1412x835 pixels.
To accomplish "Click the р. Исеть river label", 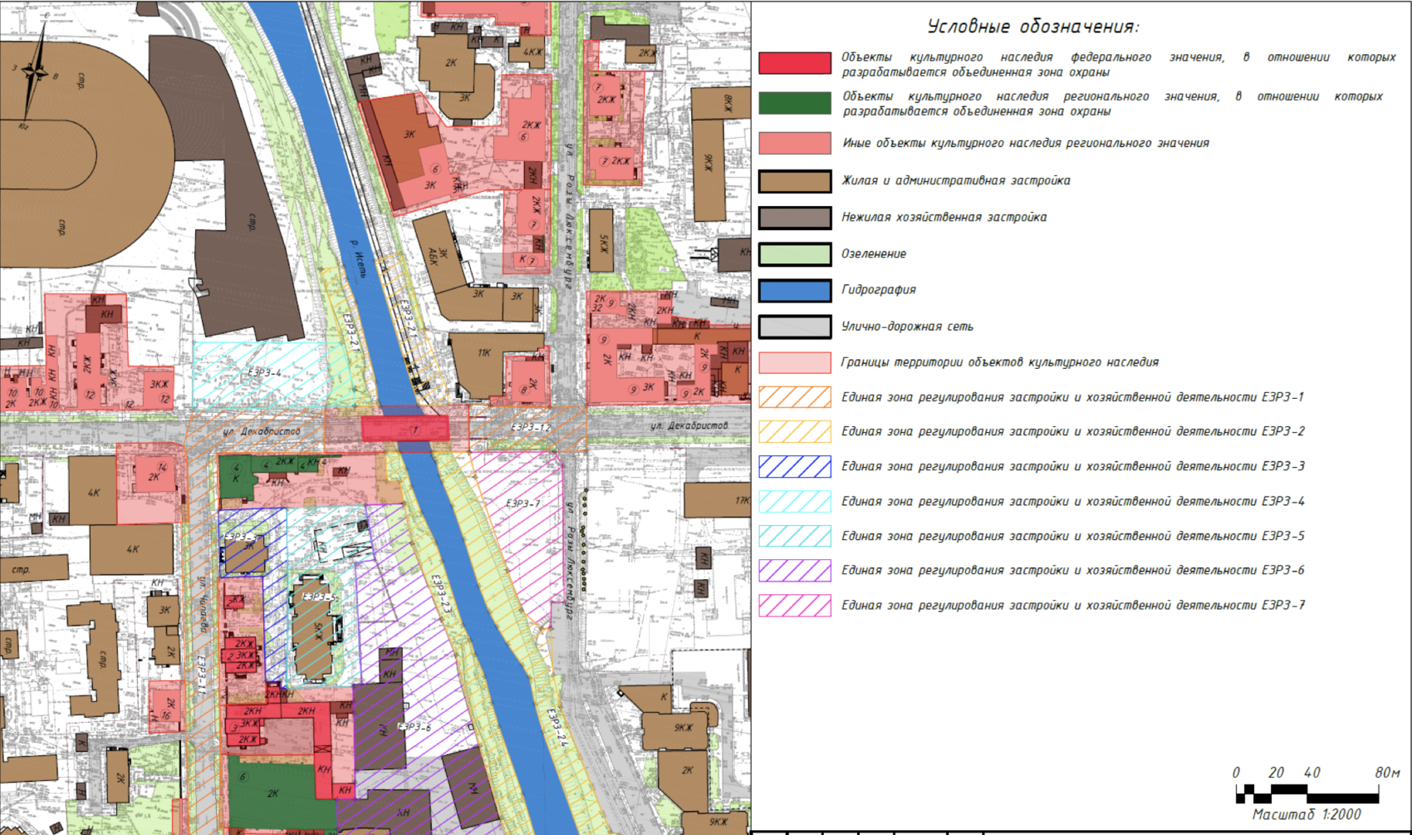I will [x=357, y=258].
